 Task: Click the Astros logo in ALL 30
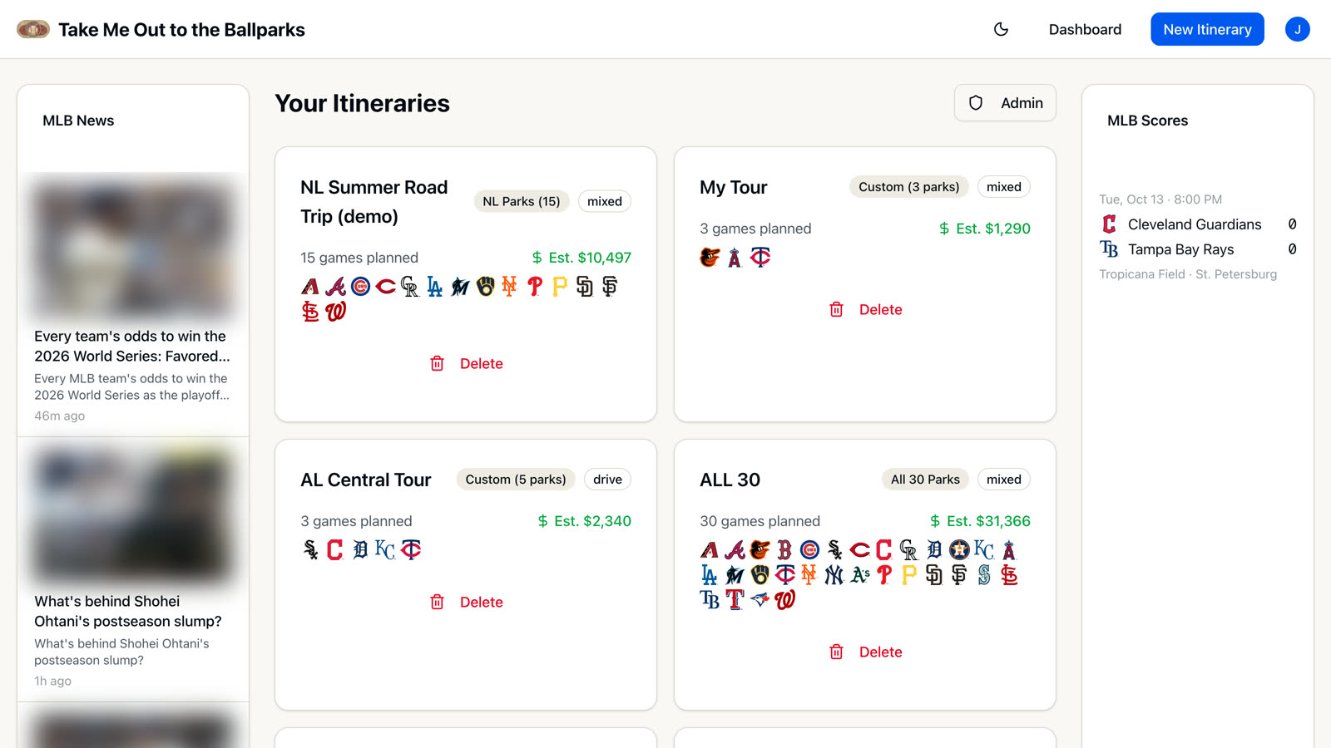click(959, 550)
